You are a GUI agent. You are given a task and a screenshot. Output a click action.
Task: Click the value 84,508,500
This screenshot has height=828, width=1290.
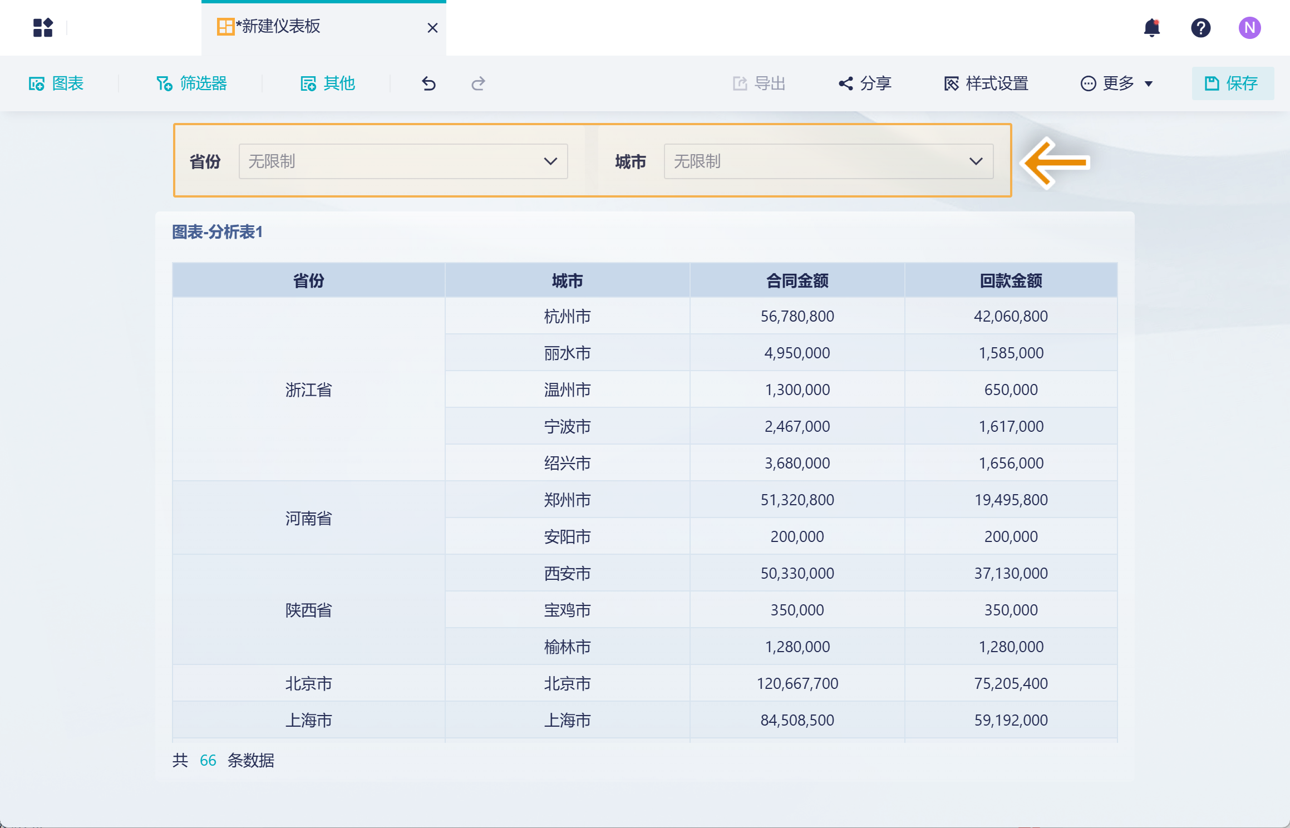tap(797, 720)
